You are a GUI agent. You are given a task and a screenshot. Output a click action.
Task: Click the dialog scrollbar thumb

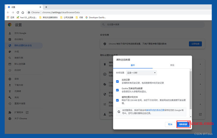point(191,90)
